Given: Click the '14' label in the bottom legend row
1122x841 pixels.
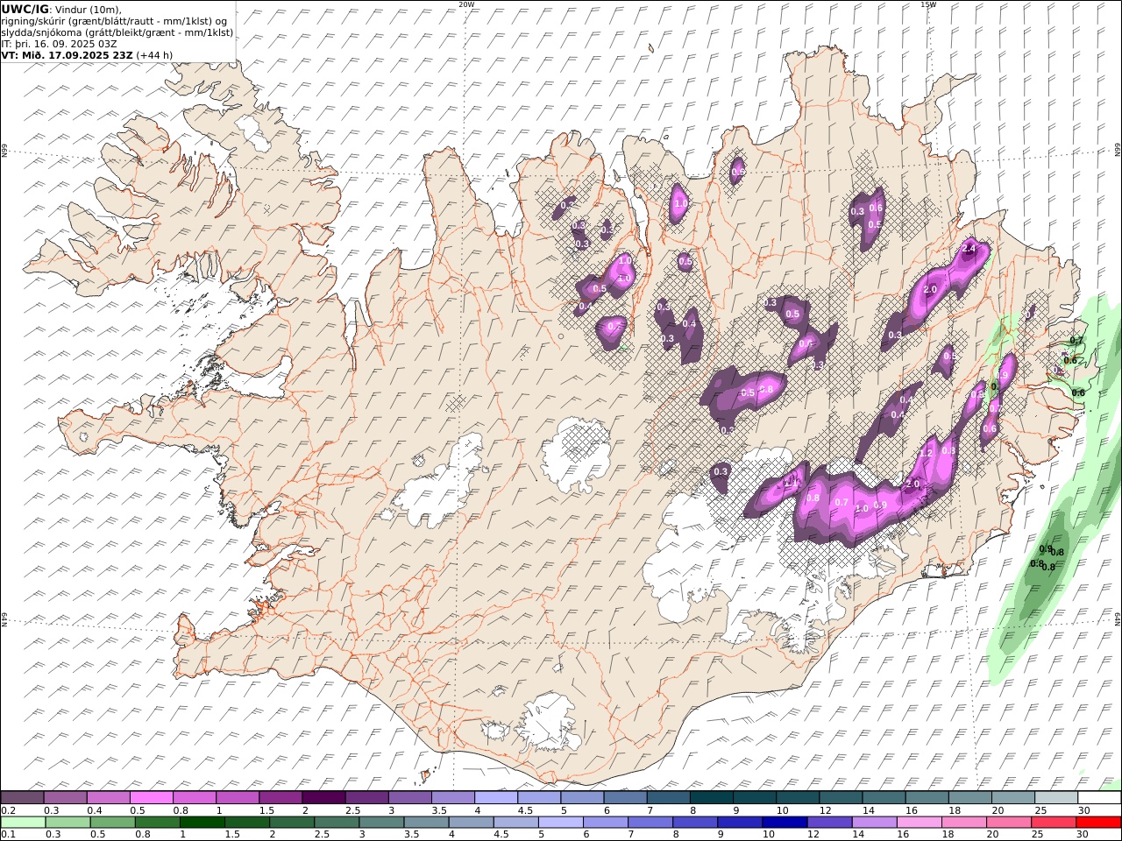Looking at the screenshot, I should [857, 835].
